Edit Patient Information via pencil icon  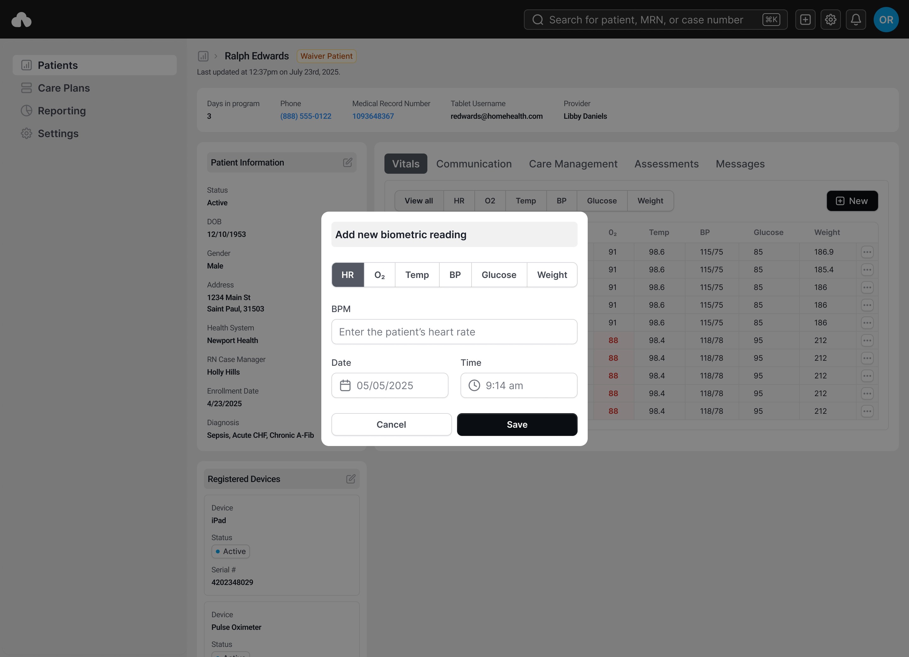pos(348,162)
